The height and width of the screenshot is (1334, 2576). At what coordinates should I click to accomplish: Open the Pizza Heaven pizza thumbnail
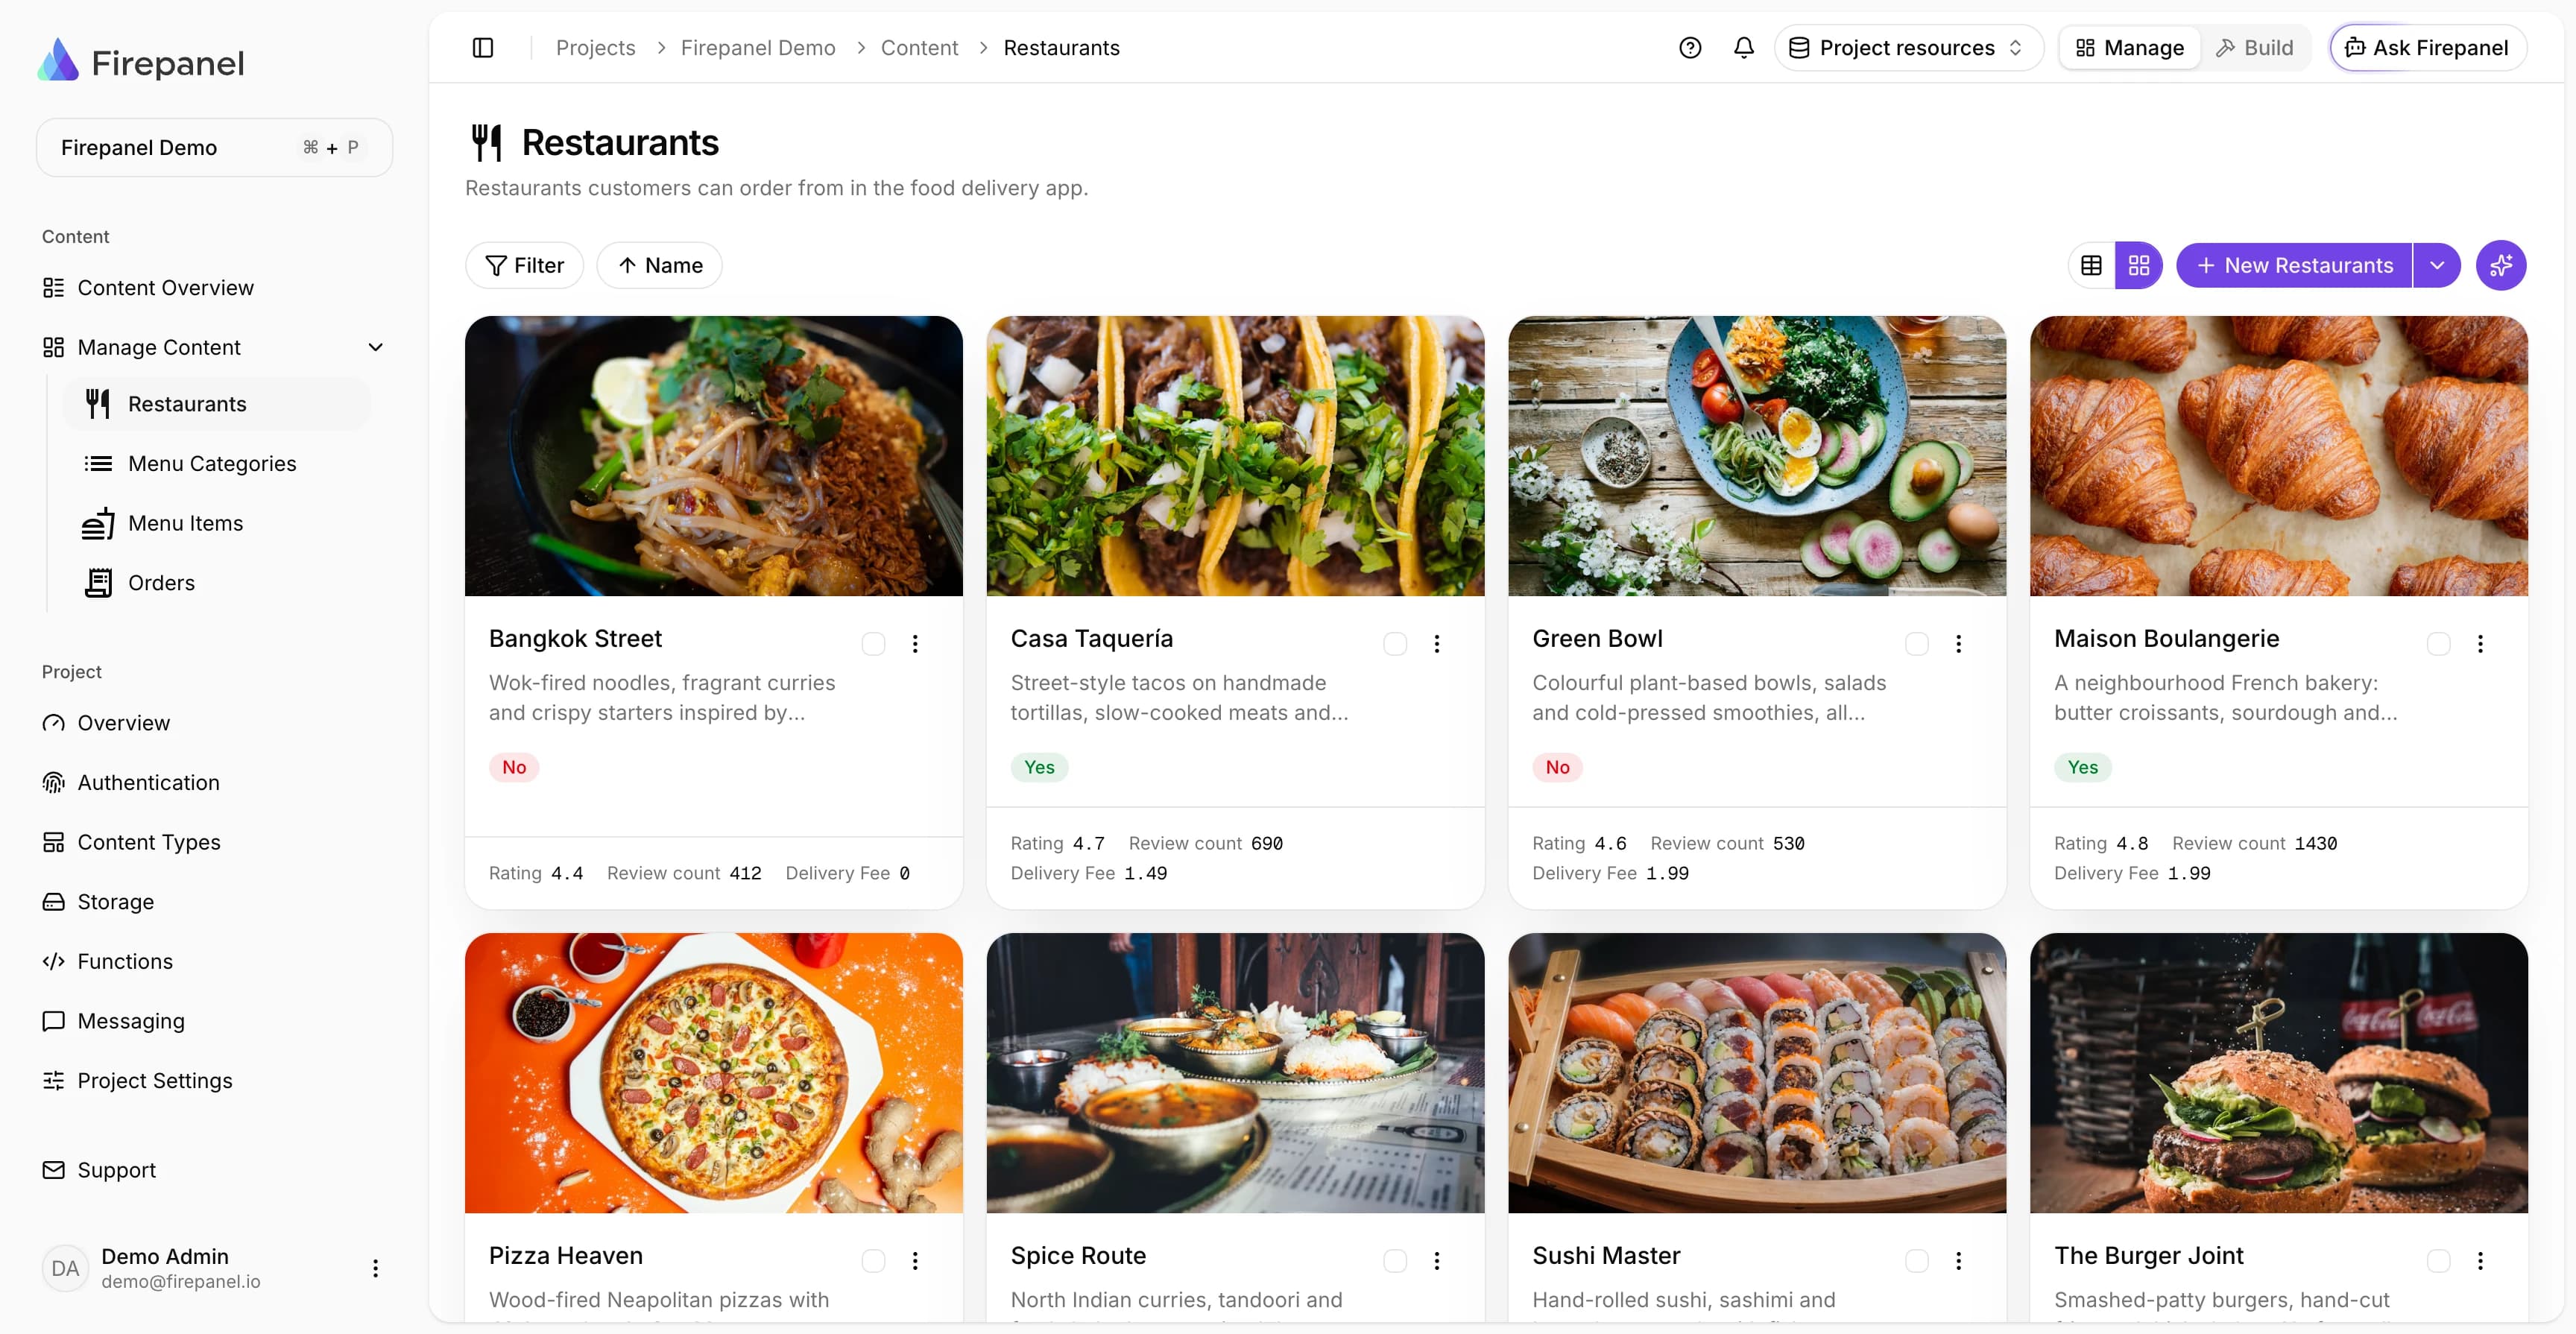pyautogui.click(x=714, y=1073)
